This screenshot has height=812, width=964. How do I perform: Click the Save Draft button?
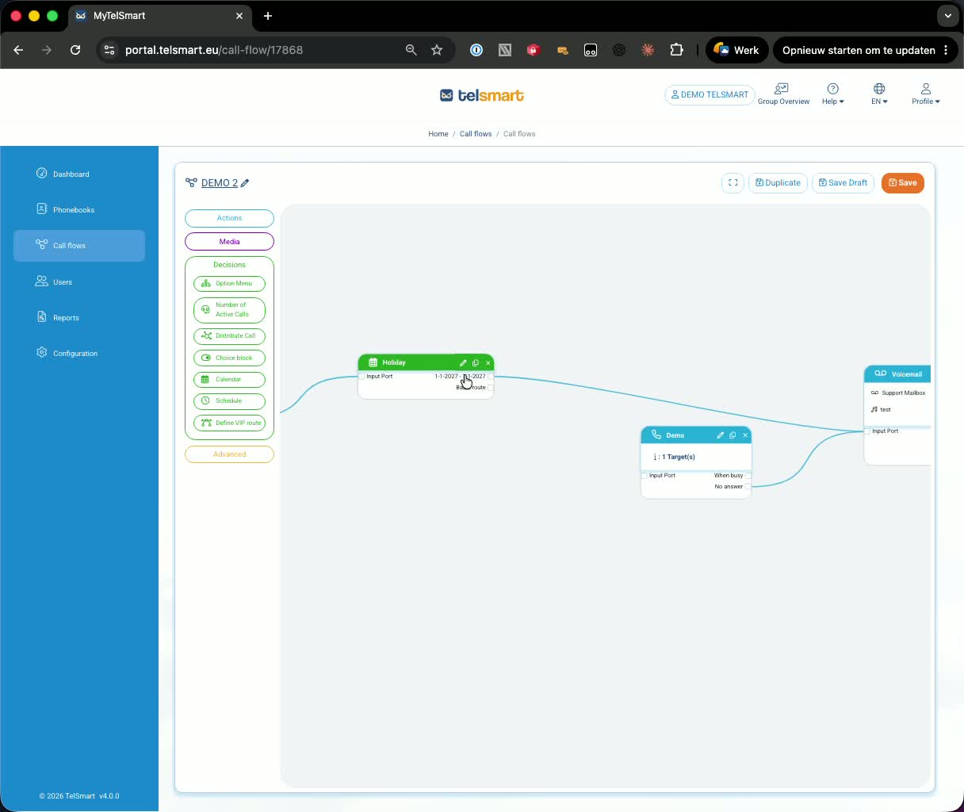pos(843,182)
